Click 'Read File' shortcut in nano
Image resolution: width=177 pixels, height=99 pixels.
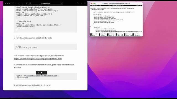(x=111, y=34)
